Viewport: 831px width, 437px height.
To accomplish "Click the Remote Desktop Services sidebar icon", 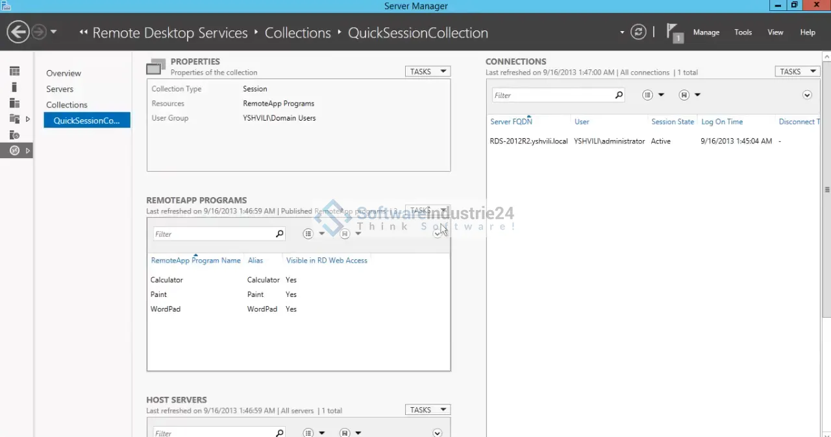I will 14,150.
